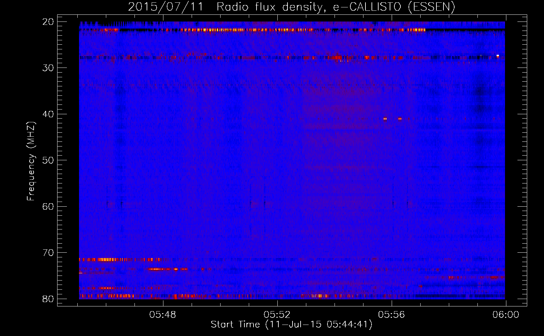
Task: Click the 06:00 time tick label
Action: click(x=506, y=315)
